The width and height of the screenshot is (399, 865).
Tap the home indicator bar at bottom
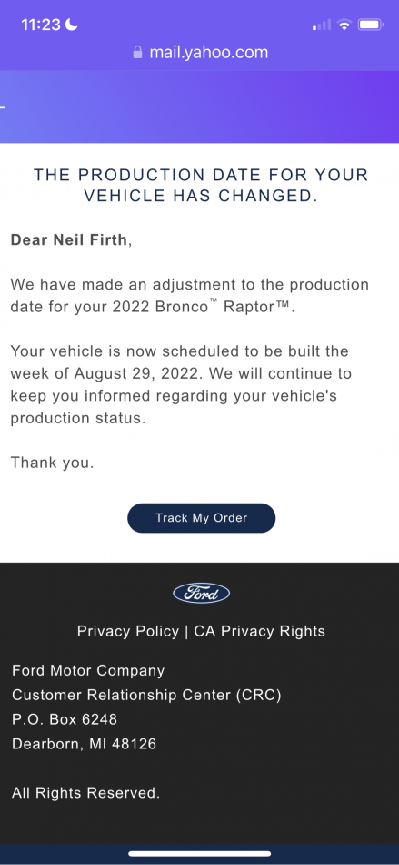200,853
